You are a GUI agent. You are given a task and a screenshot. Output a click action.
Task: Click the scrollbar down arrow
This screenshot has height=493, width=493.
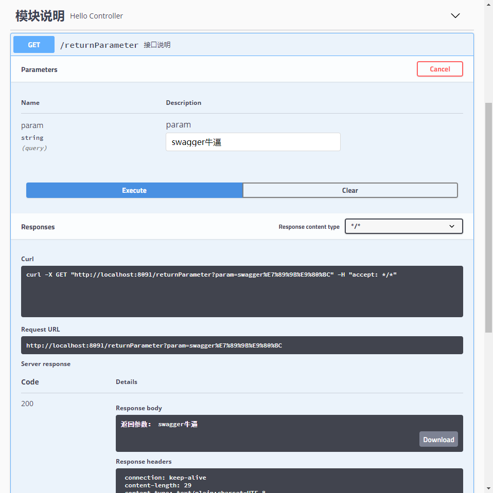[488, 488]
